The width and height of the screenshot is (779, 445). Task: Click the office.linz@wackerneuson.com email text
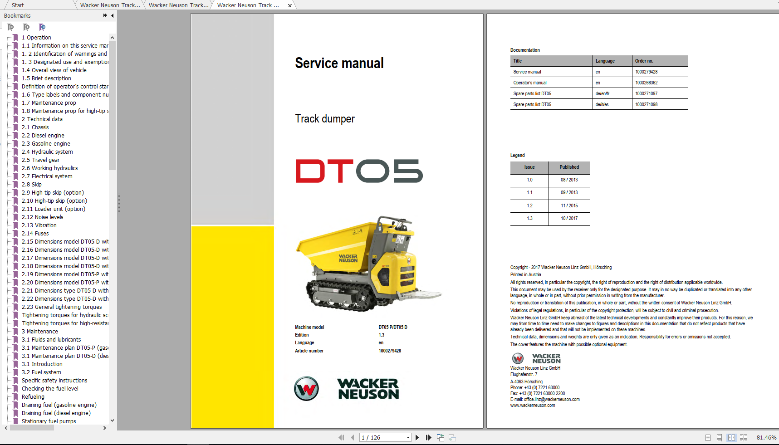(552, 400)
